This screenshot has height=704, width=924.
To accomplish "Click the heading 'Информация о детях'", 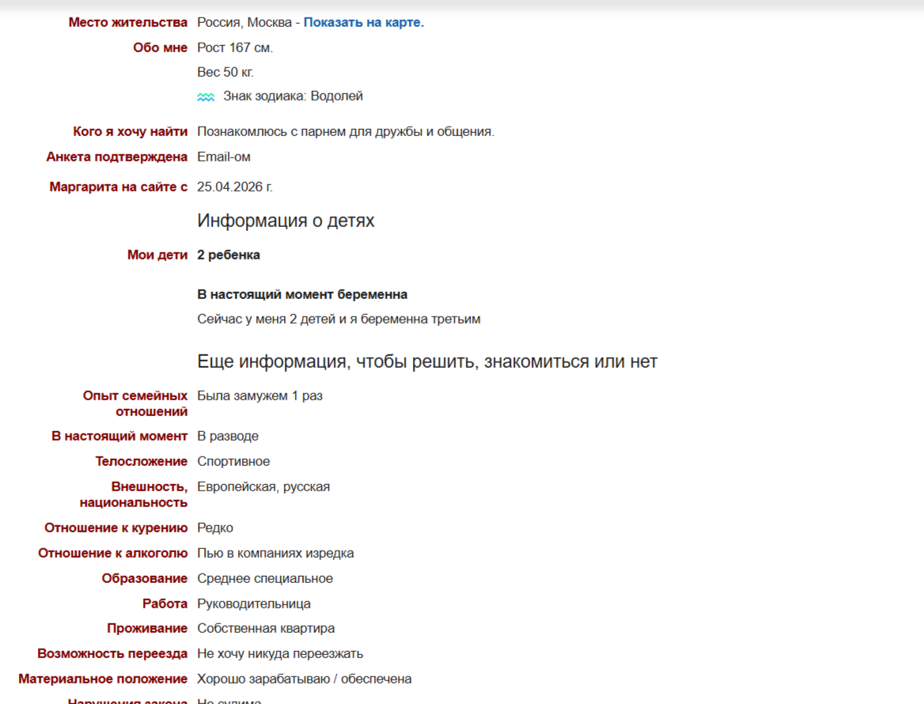I will click(286, 221).
